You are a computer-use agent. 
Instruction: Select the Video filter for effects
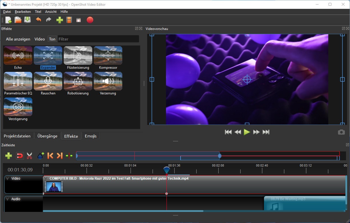[40, 39]
